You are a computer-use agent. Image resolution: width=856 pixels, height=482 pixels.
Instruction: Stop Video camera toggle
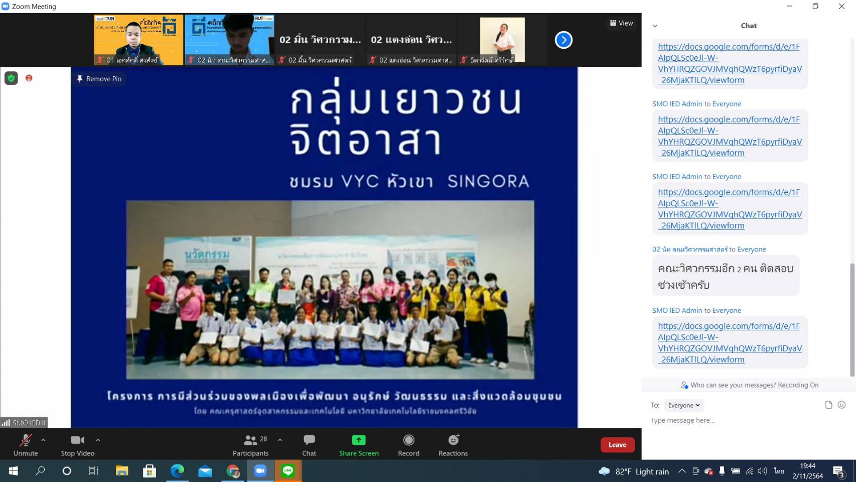77,445
